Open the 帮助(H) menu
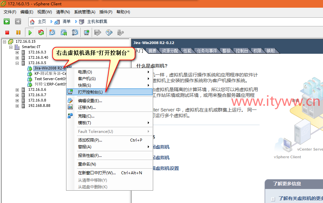 click(123, 12)
